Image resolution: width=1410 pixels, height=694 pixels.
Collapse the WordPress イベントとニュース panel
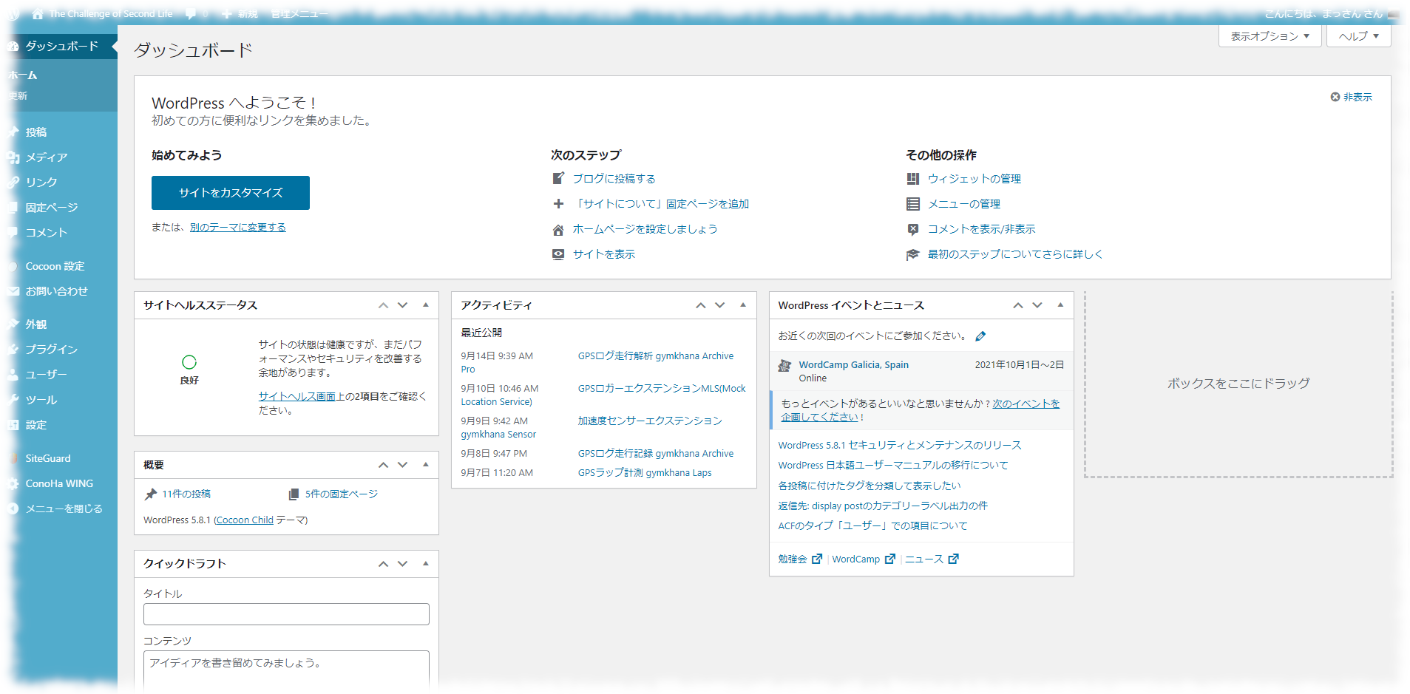(1060, 305)
